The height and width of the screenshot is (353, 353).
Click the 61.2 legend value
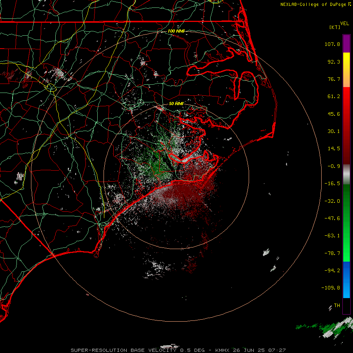tap(334, 96)
